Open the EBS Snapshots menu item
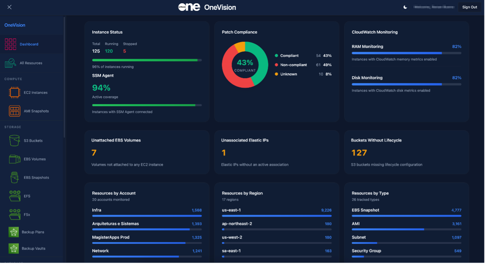The width and height of the screenshot is (485, 264). point(36,178)
